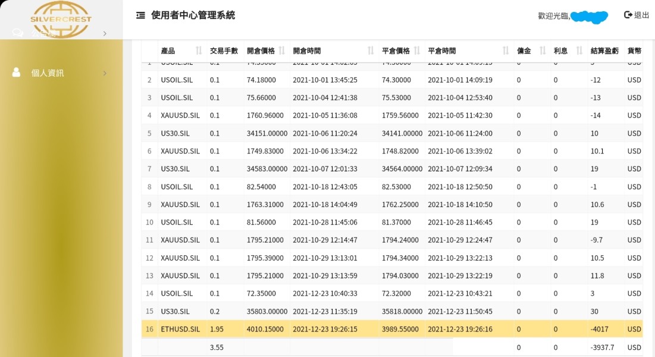
Task: Click USOIL.SIL in row 2
Action: [x=177, y=80]
